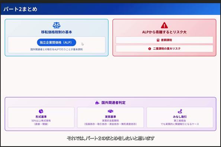
Task: Open the 形式基準 card
Action: 41,117
